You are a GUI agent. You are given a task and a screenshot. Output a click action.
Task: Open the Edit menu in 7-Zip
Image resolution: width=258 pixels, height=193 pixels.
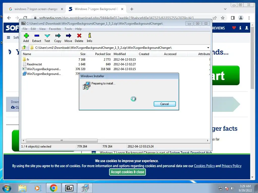(x=33, y=29)
